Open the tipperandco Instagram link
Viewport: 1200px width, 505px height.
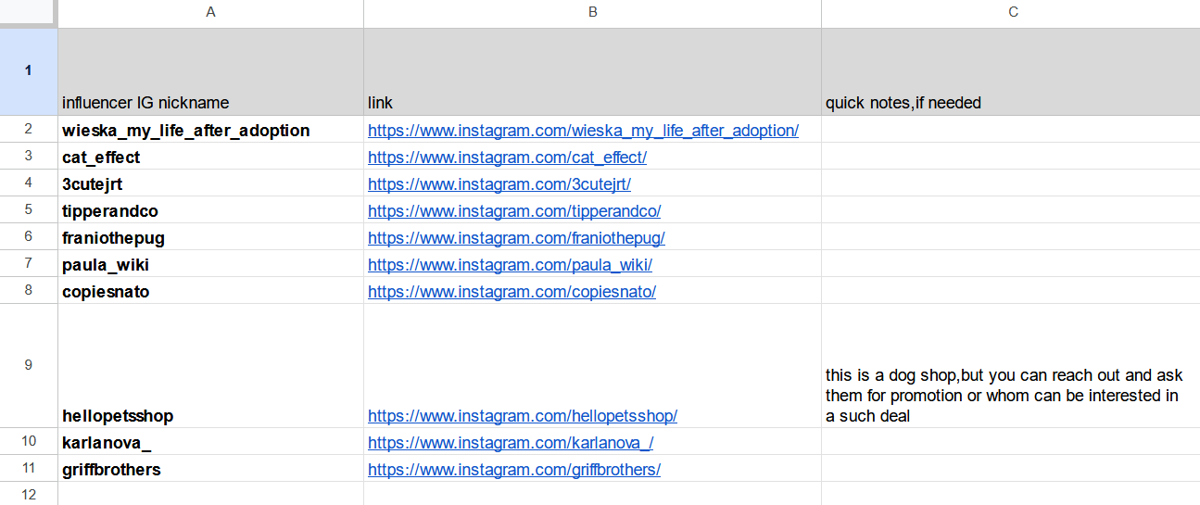click(x=514, y=211)
